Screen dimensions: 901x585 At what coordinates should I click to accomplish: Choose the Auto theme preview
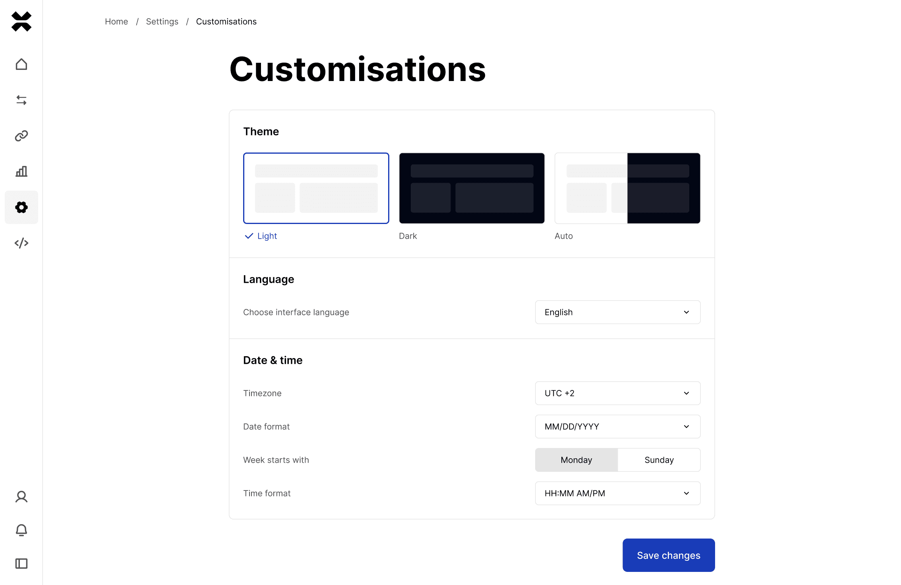pos(627,188)
